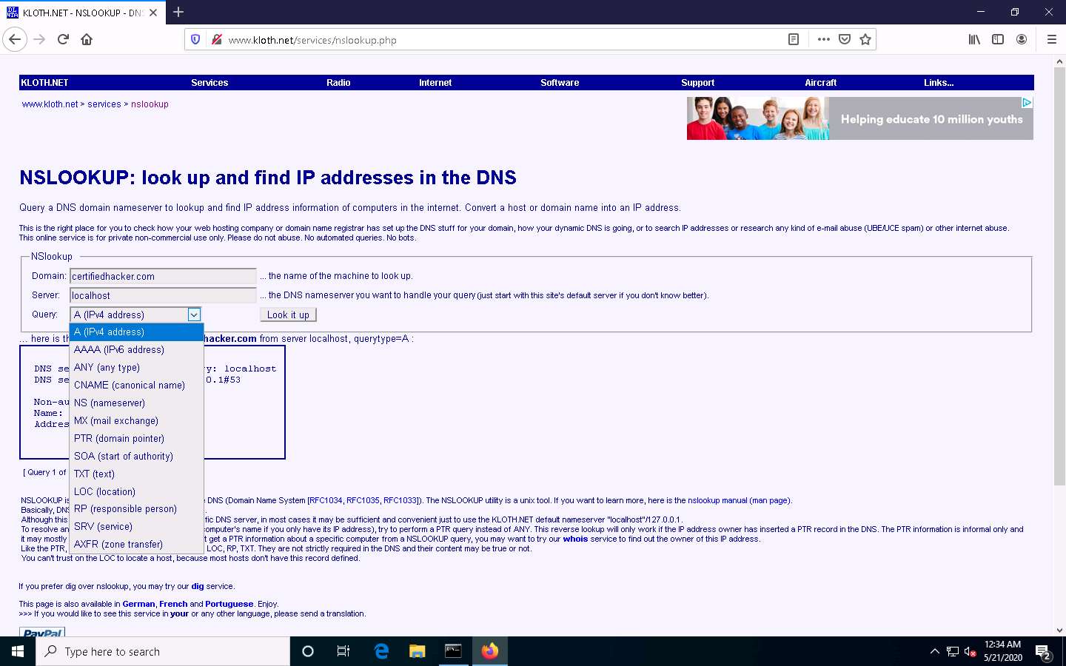Select NS (nameserver) option
Viewport: 1066px width, 666px height.
click(x=136, y=403)
